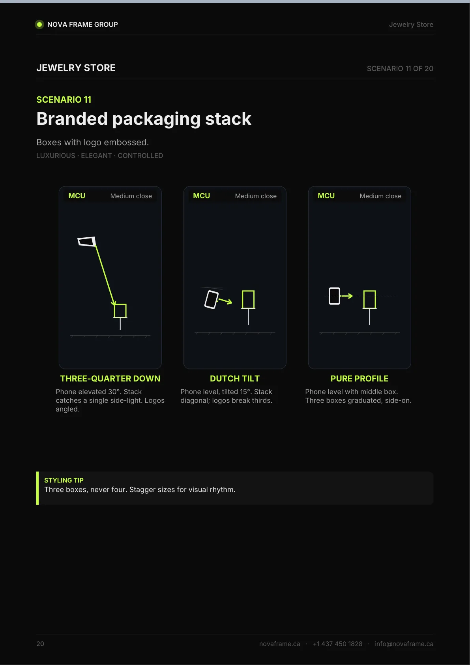The image size is (470, 665).
Task: Click the info@novaframe.ca email address
Action: pyautogui.click(x=404, y=644)
